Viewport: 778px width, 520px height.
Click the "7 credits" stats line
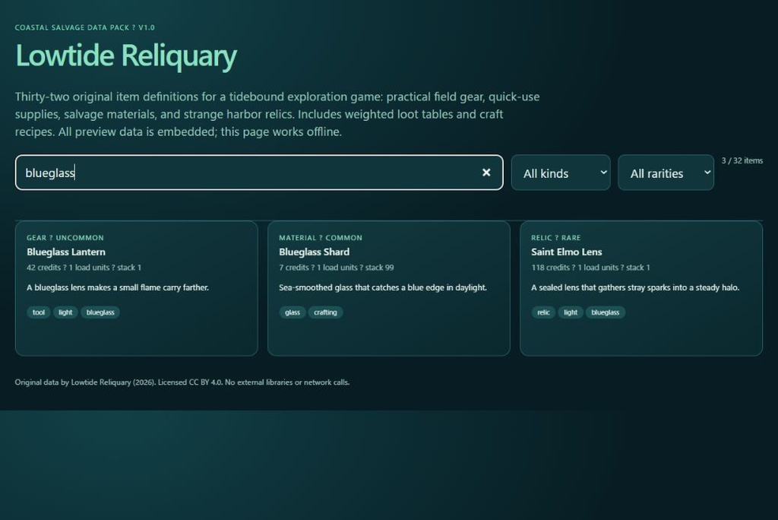pos(337,267)
